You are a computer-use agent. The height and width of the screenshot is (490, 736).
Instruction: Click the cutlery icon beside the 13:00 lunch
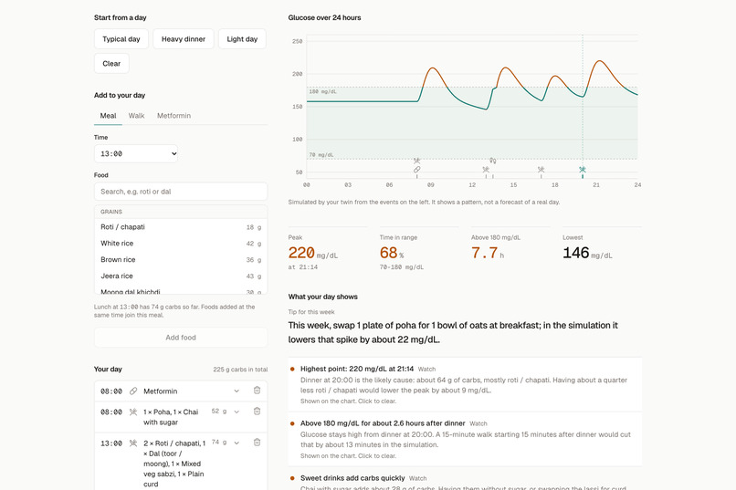[133, 443]
